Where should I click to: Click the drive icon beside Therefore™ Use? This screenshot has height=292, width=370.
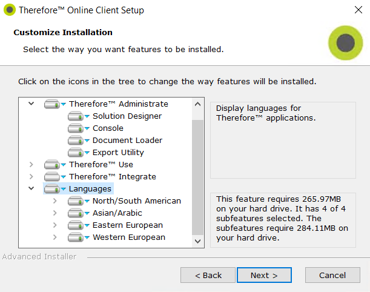coord(52,165)
